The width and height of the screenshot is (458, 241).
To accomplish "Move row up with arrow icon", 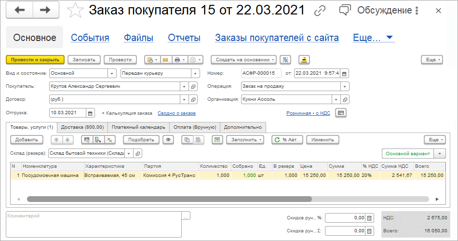I will 56,140.
